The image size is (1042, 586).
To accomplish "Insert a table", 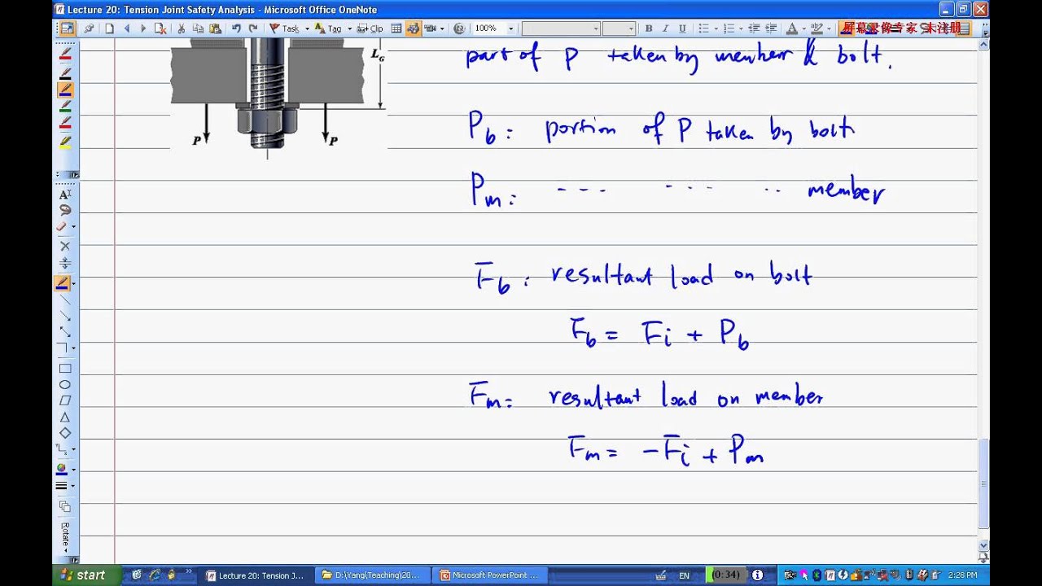I will tap(396, 28).
